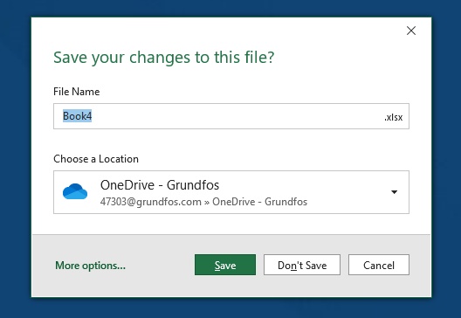
Task: Open the More options... link
Action: coord(90,266)
